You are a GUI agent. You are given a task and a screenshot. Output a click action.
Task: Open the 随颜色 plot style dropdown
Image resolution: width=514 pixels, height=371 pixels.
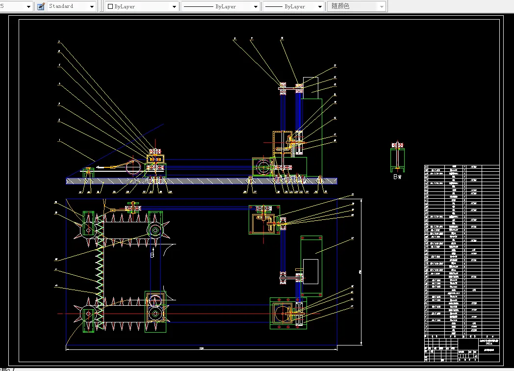pos(357,6)
